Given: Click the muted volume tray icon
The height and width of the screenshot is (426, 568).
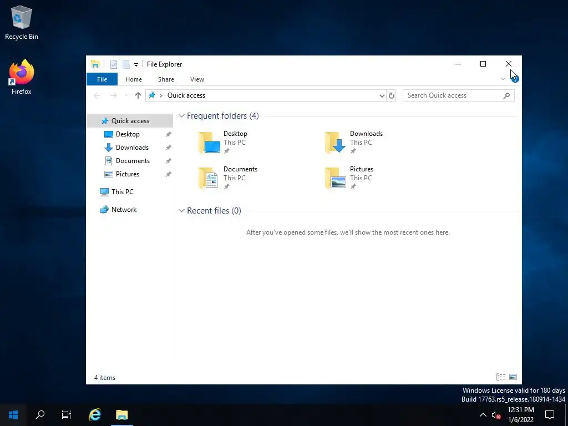Looking at the screenshot, I should (496, 415).
